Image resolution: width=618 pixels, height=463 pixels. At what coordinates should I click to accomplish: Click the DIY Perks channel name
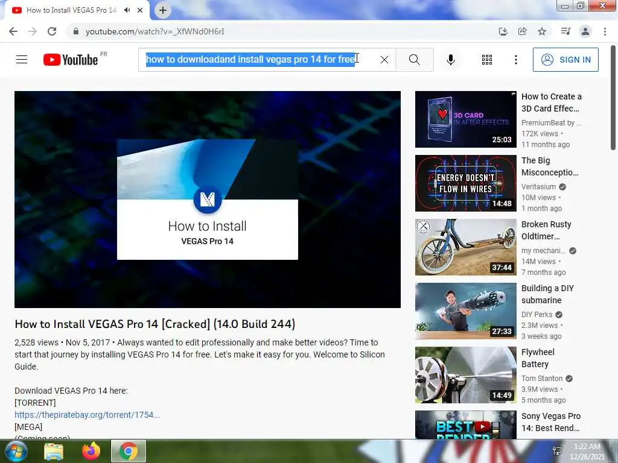(537, 314)
